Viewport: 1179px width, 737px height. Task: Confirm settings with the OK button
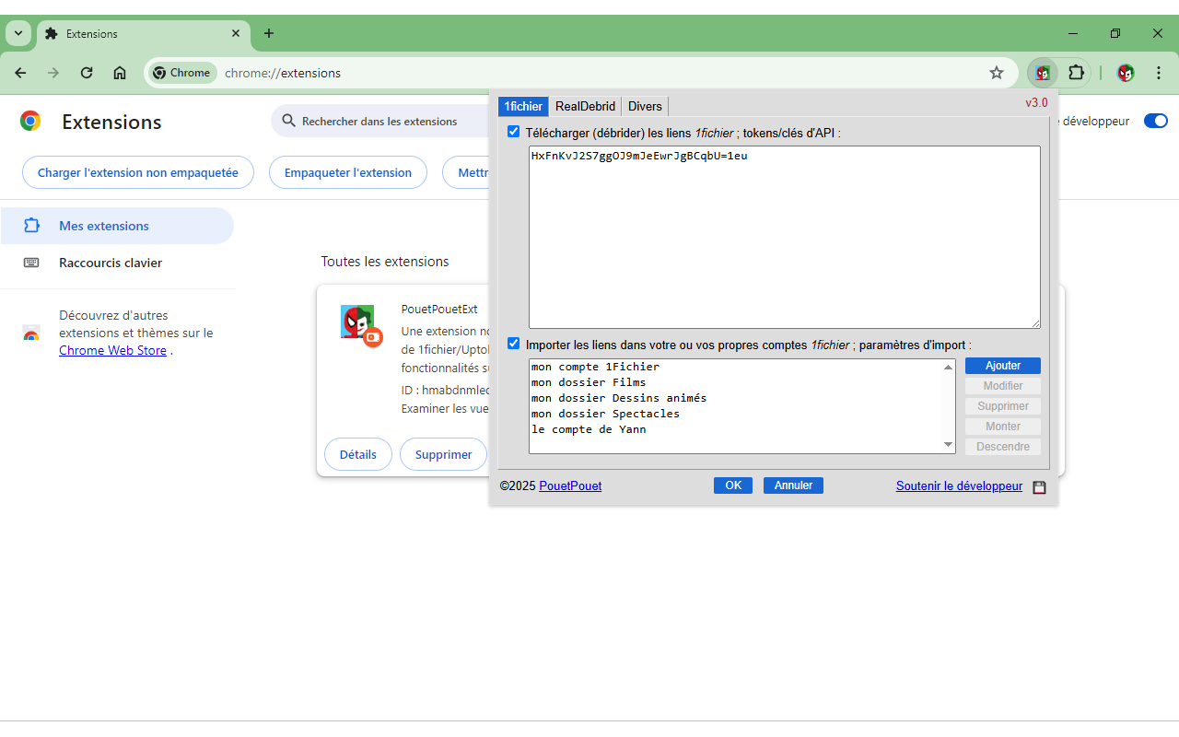point(732,485)
